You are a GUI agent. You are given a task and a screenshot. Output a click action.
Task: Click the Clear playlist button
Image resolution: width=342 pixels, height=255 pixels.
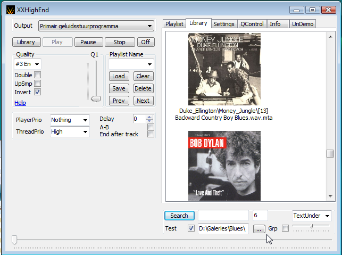tap(143, 76)
